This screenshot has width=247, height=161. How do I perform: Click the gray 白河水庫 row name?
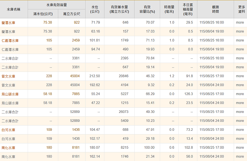8,139
